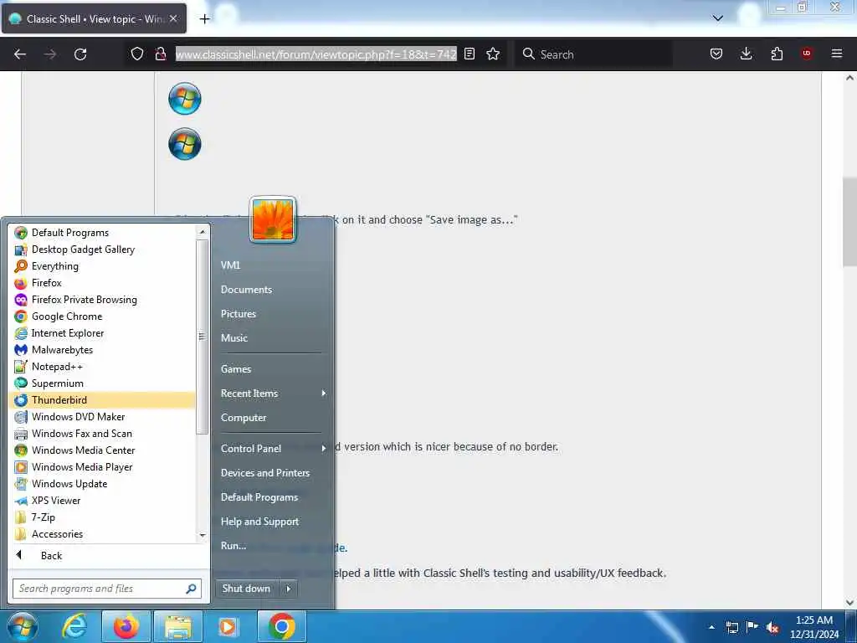The width and height of the screenshot is (857, 643).
Task: Click the programs list scrollbar up arrow
Action: tap(203, 232)
